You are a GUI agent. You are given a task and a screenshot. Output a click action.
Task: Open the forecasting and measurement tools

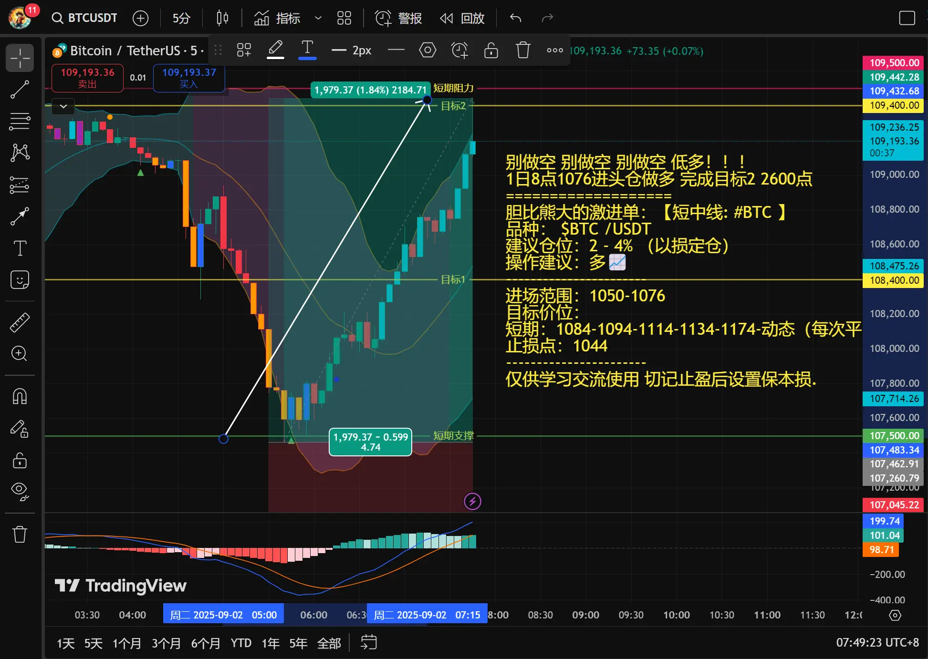[20, 185]
